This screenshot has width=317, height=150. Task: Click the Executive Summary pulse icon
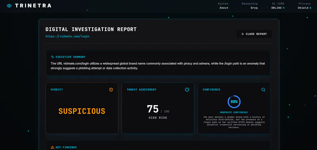(53, 57)
